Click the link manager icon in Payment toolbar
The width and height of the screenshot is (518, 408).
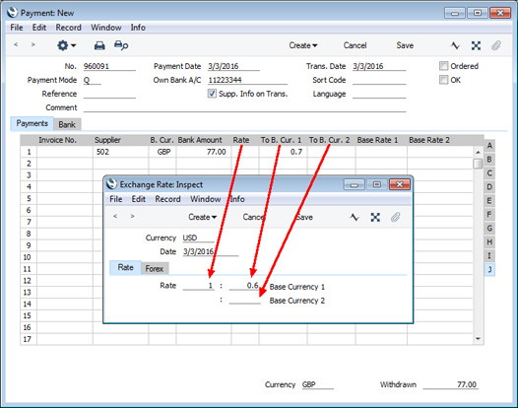pos(476,45)
